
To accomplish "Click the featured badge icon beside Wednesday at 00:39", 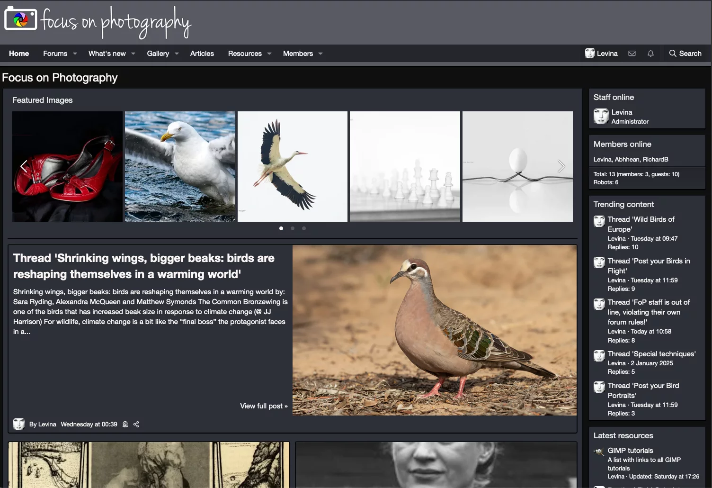I will coord(125,425).
